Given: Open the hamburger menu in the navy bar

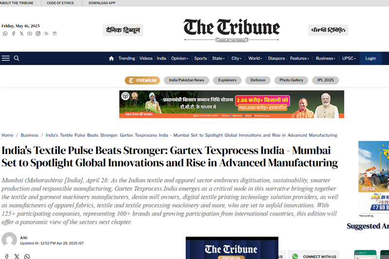Looking at the screenshot, I should coord(6,58).
